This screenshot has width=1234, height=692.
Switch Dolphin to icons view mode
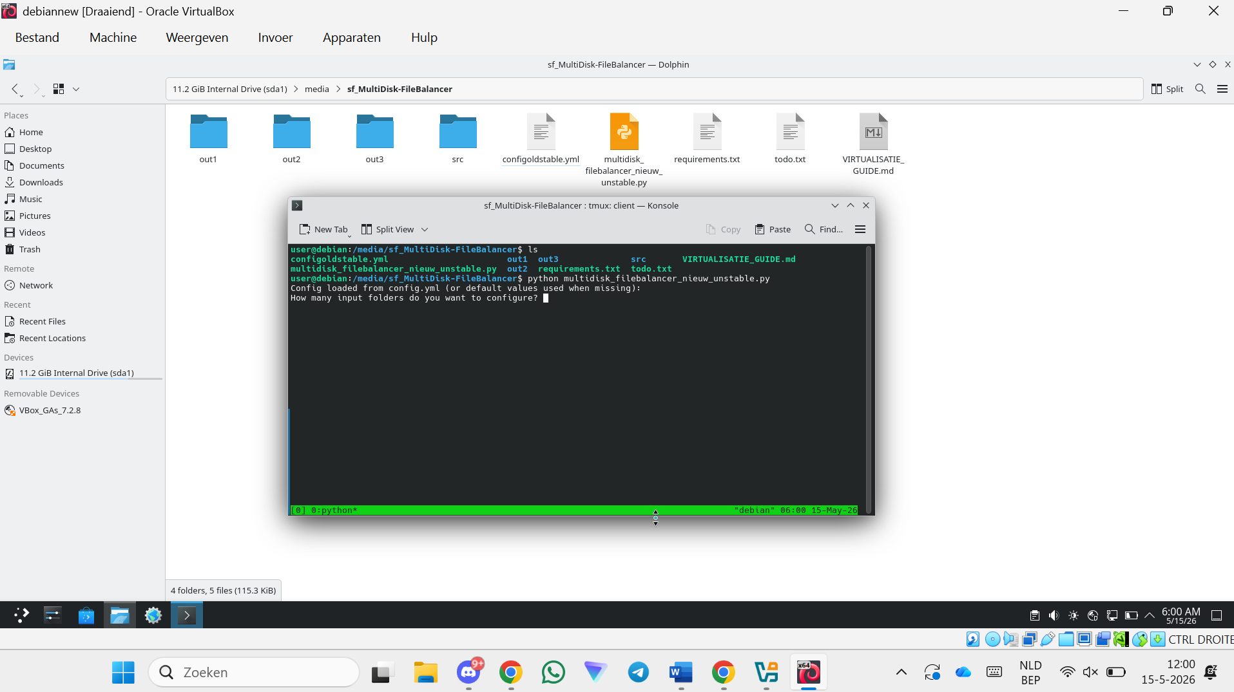tap(59, 89)
